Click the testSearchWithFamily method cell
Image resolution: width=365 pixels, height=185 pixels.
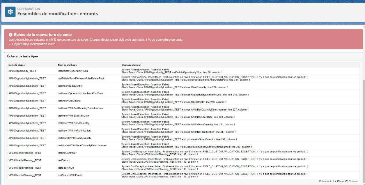70,175
